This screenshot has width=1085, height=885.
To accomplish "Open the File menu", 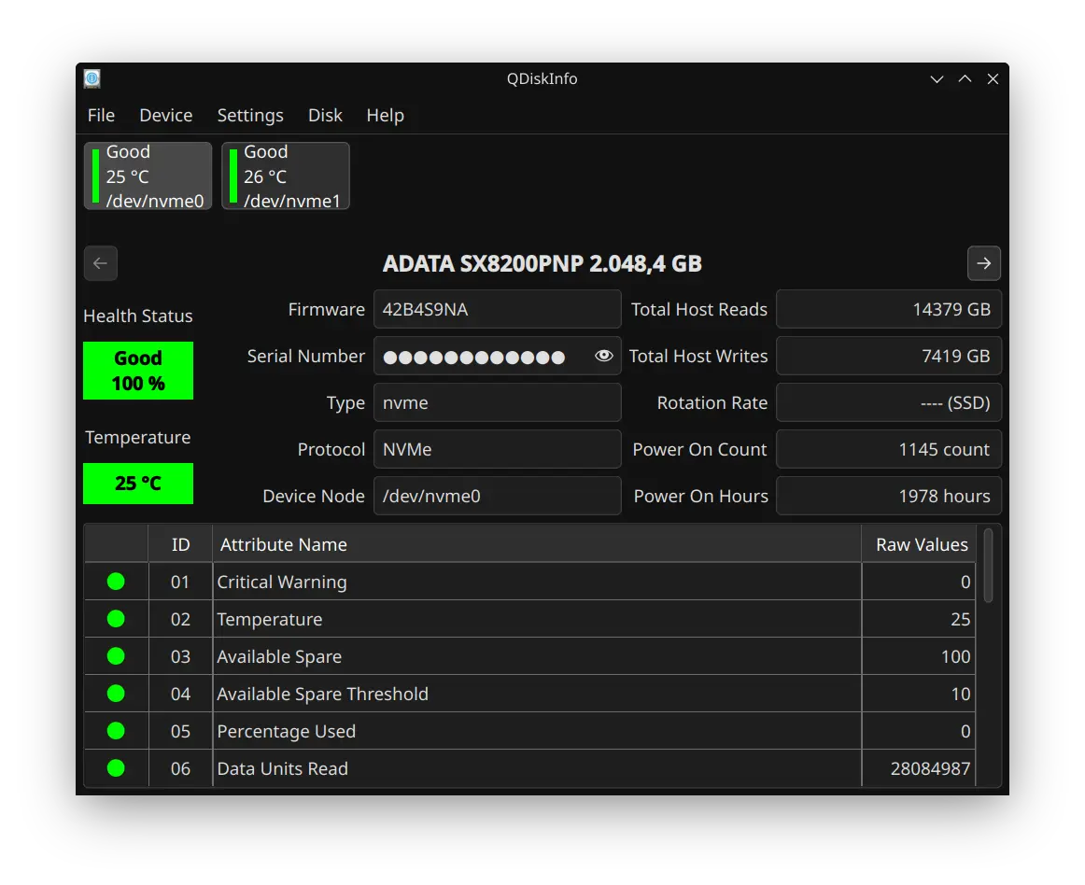I will click(101, 116).
